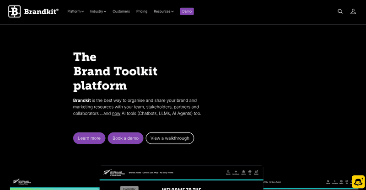
Task: Click Basket icon in center preview toolbar
Action: point(256,173)
